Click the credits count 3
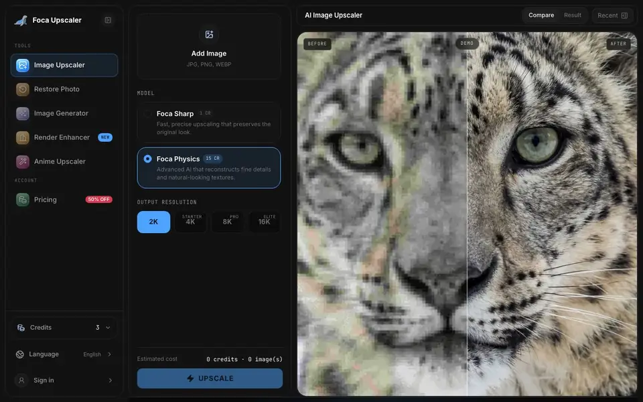Viewport: 643px width, 402px height. pyautogui.click(x=98, y=328)
